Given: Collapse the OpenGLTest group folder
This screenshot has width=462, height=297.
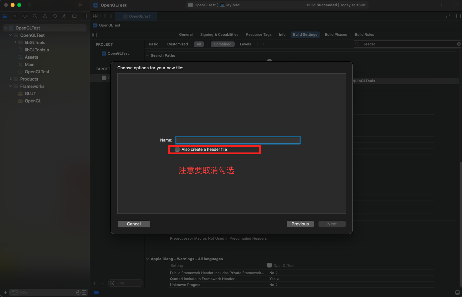Looking at the screenshot, I should pos(11,35).
